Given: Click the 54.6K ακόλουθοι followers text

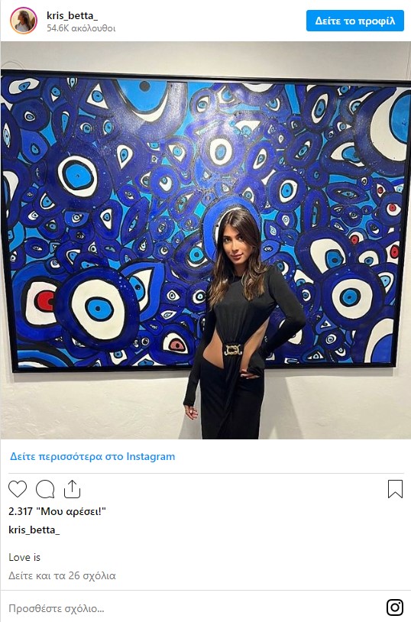Looking at the screenshot, I should pos(81,28).
